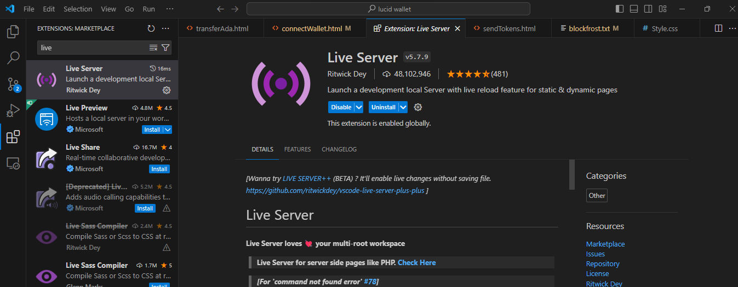Open manage gear for Live Server list item

click(x=167, y=90)
